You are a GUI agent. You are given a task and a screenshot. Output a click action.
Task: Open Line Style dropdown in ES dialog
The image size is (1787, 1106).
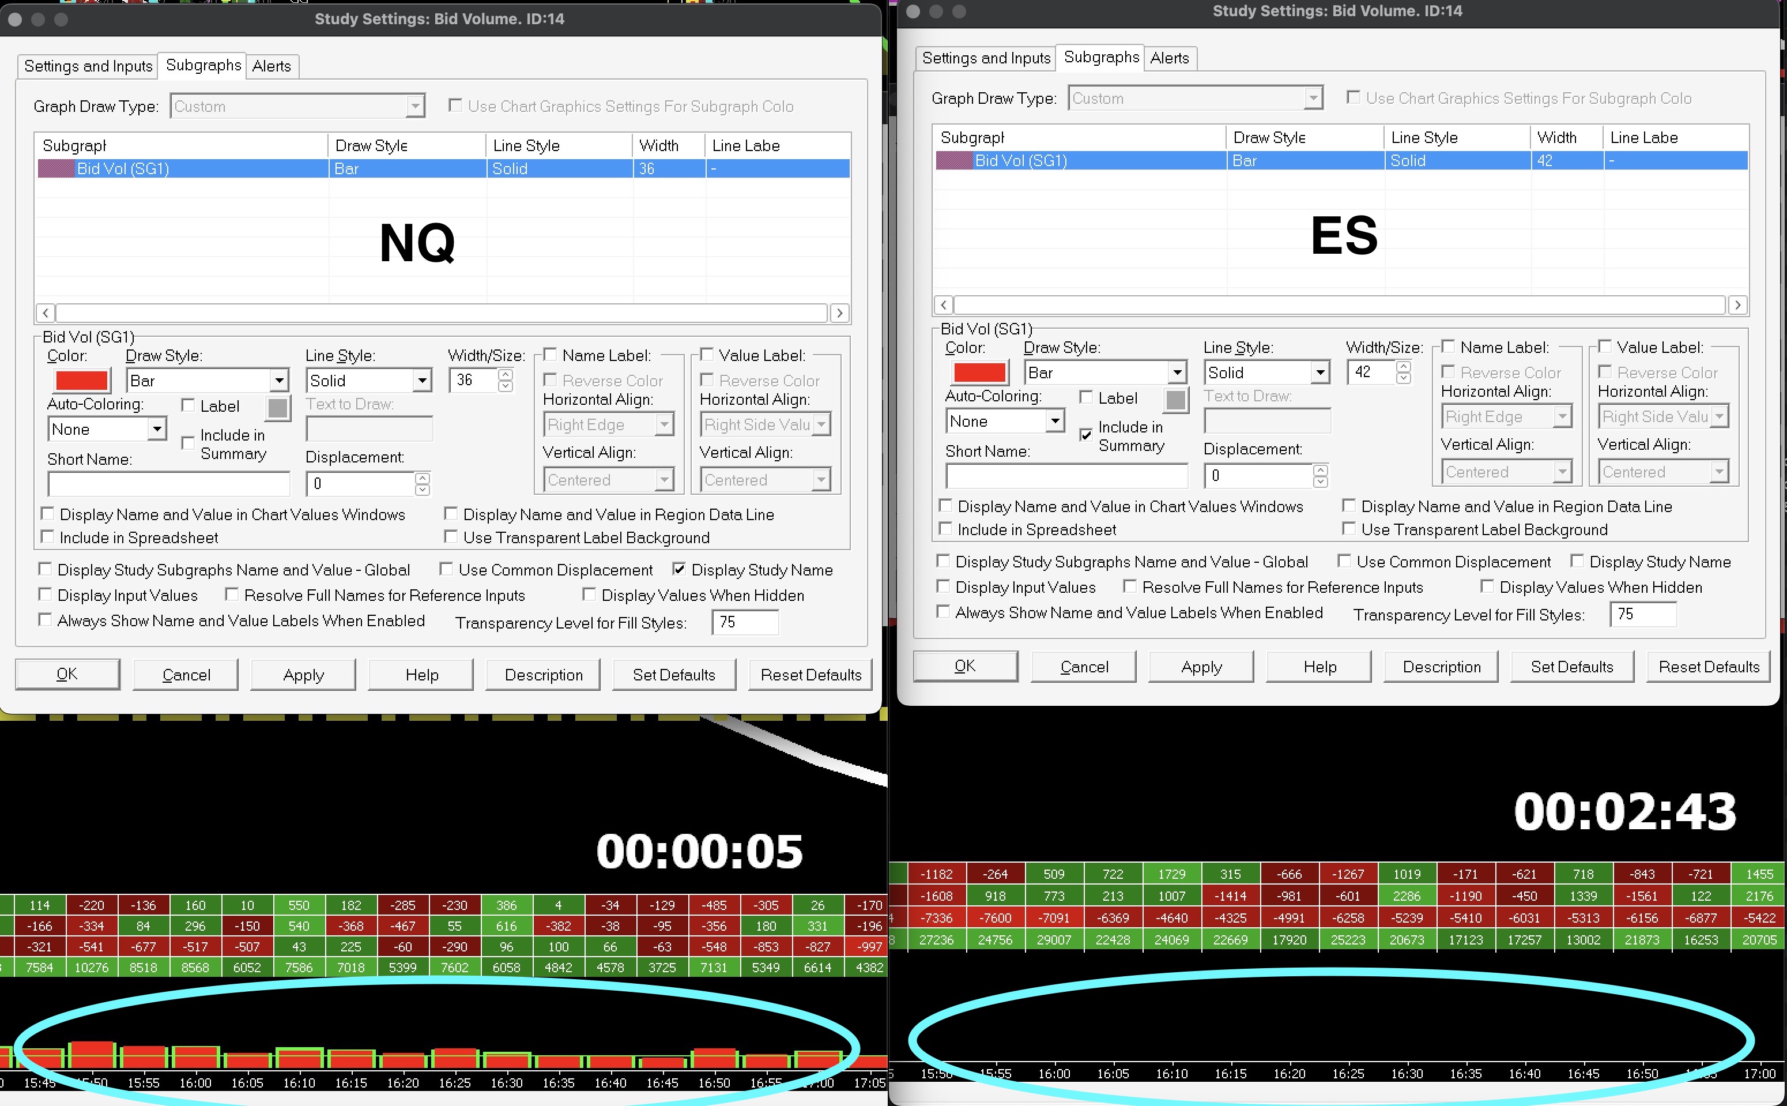coord(1319,373)
